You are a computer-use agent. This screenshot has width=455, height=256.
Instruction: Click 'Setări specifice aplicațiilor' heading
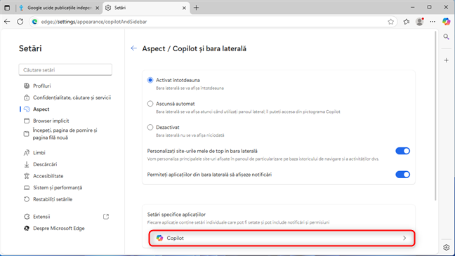pos(176,215)
